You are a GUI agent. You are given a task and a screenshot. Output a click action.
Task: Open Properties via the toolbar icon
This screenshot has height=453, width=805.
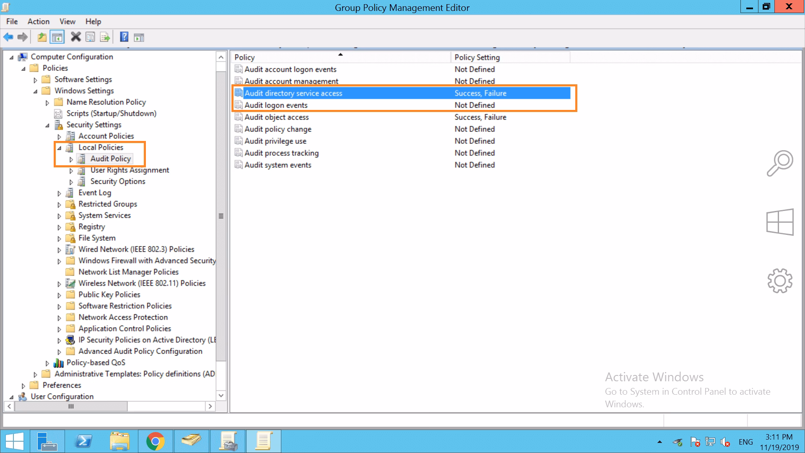click(x=90, y=37)
